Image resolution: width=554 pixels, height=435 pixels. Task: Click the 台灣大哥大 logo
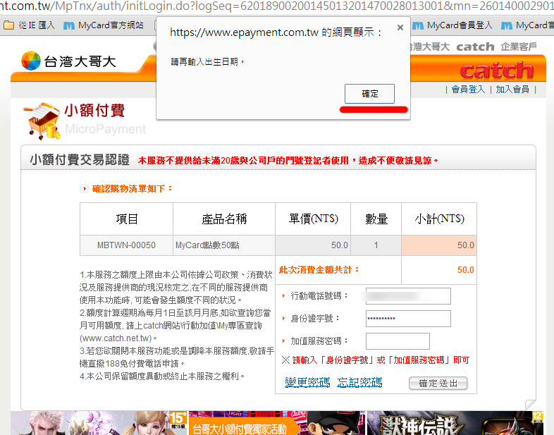[x=68, y=61]
